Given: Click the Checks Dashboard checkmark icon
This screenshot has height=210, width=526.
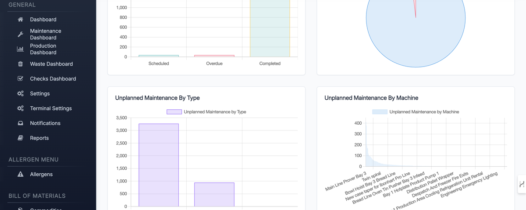Looking at the screenshot, I should (x=20, y=79).
